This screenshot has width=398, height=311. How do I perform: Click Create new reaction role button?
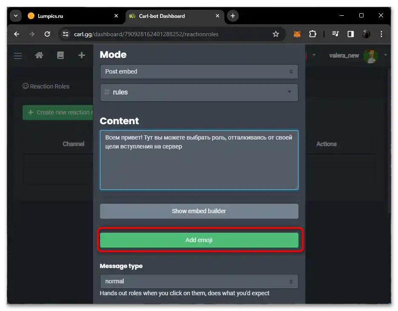[x=58, y=112]
